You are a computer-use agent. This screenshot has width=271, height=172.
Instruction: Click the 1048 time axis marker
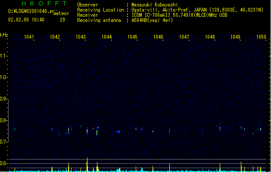(210, 37)
